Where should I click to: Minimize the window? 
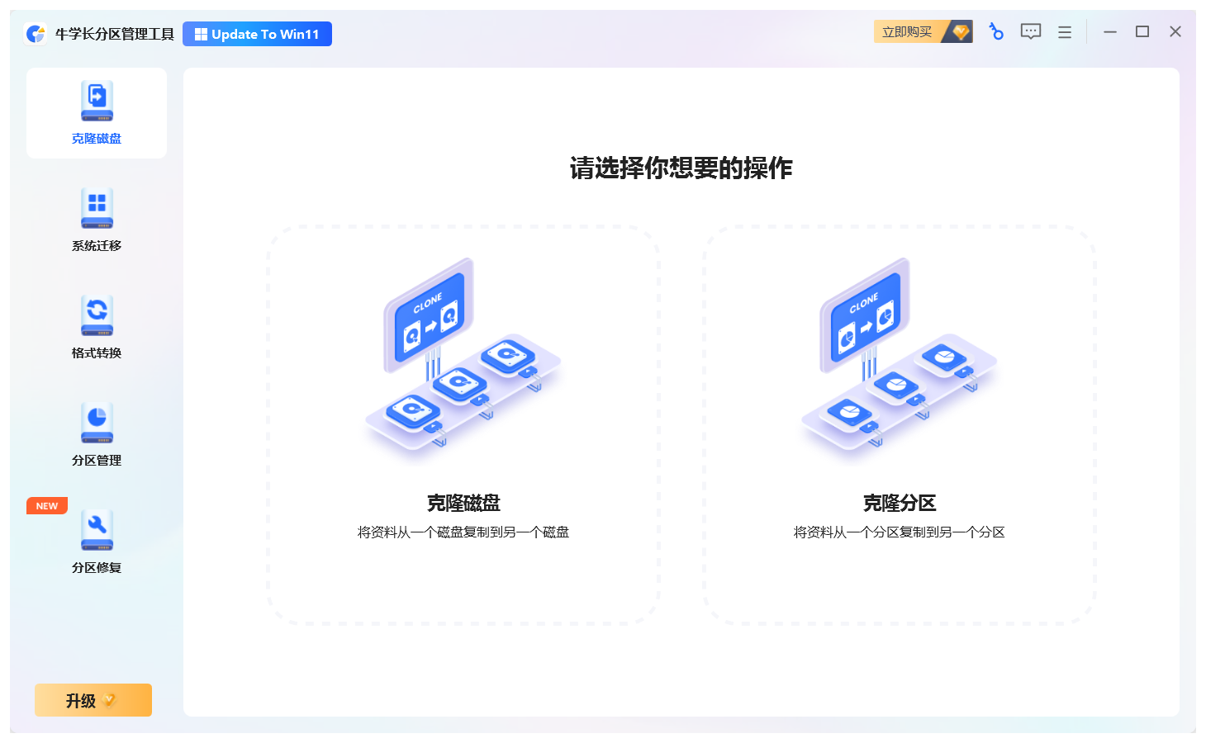click(1110, 31)
